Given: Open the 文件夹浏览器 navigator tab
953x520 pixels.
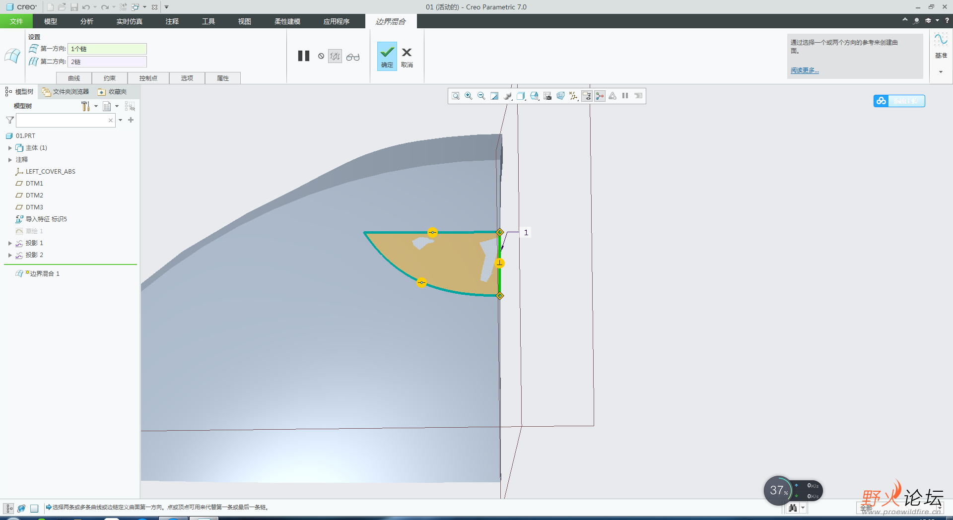Looking at the screenshot, I should (x=66, y=92).
